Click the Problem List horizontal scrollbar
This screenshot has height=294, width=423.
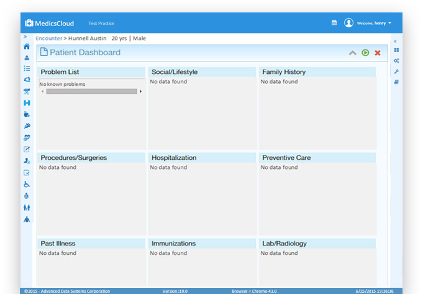coord(91,91)
